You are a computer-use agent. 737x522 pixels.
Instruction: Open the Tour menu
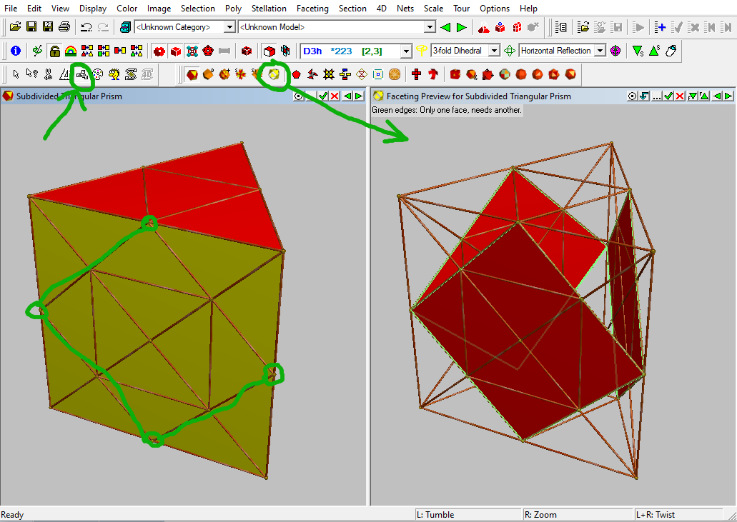point(461,9)
